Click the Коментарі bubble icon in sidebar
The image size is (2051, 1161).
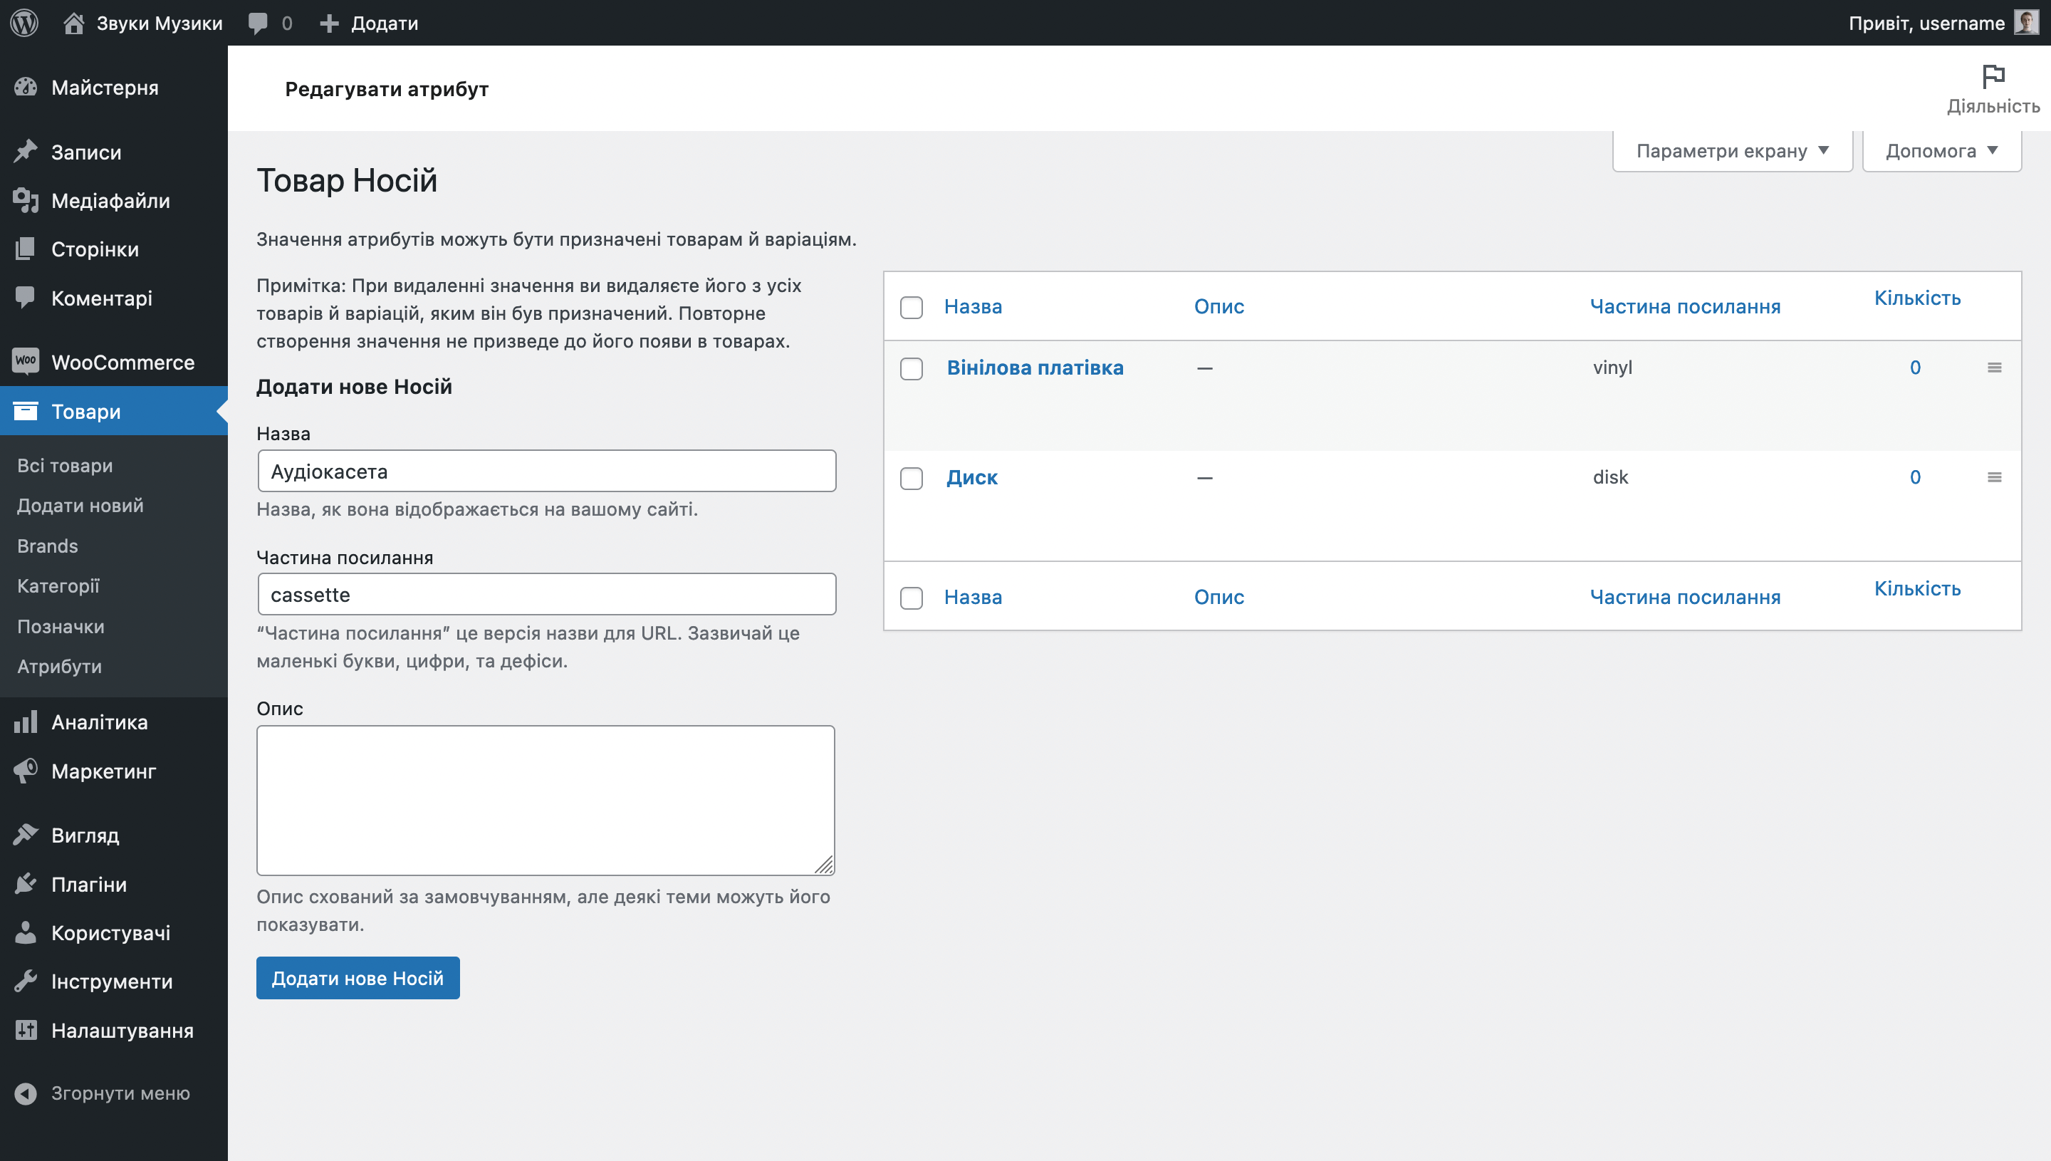tap(26, 298)
